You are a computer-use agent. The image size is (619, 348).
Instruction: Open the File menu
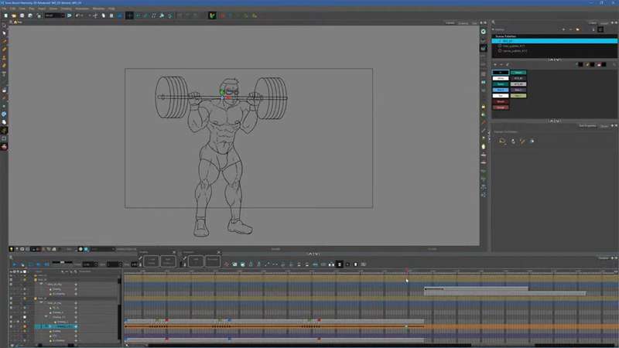coord(4,9)
